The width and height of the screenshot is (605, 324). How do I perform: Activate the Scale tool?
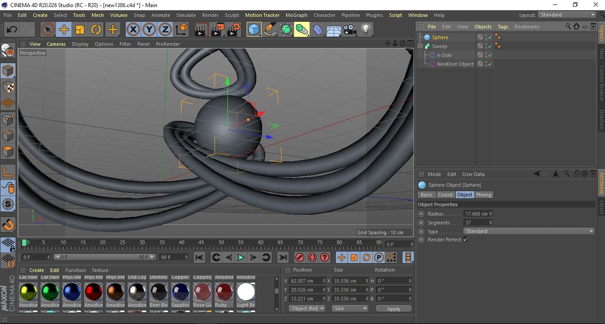80,30
